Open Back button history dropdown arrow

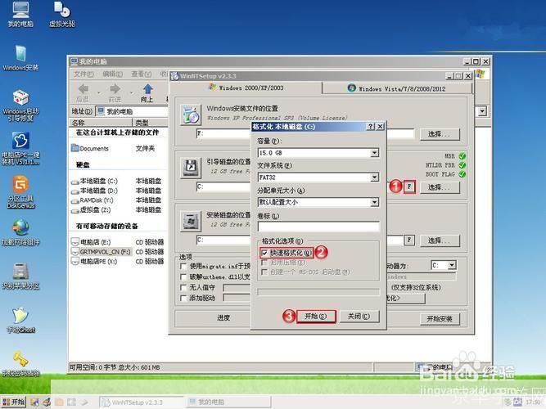(x=99, y=92)
